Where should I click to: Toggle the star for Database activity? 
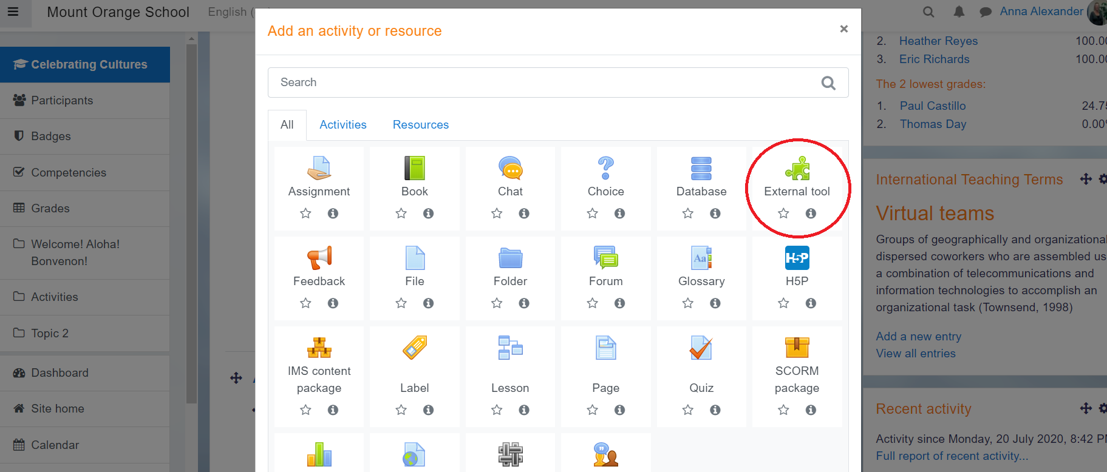[687, 214]
